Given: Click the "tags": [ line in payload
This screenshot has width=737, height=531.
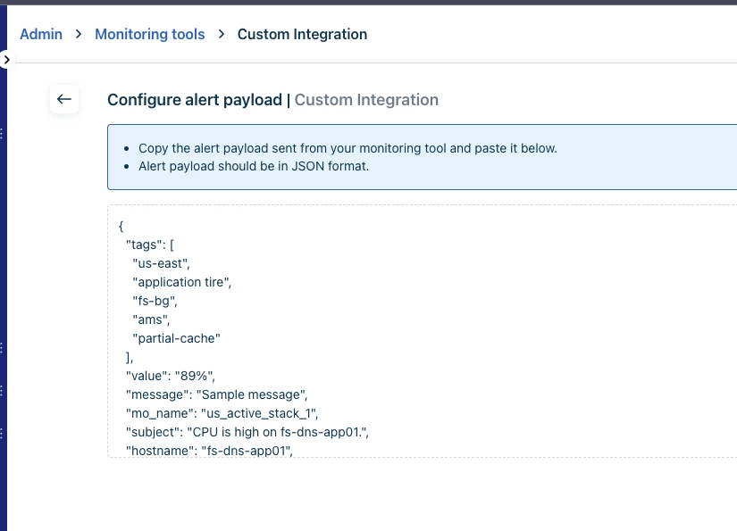Looking at the screenshot, I should [150, 245].
